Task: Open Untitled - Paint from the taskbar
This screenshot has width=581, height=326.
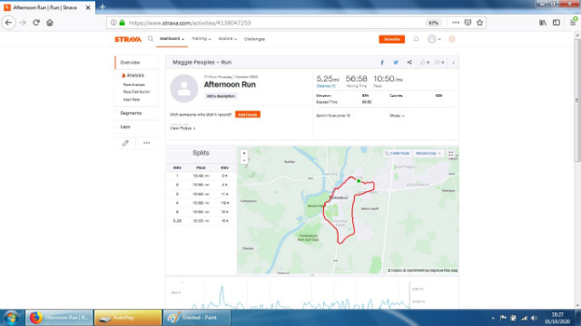Action: click(x=197, y=318)
